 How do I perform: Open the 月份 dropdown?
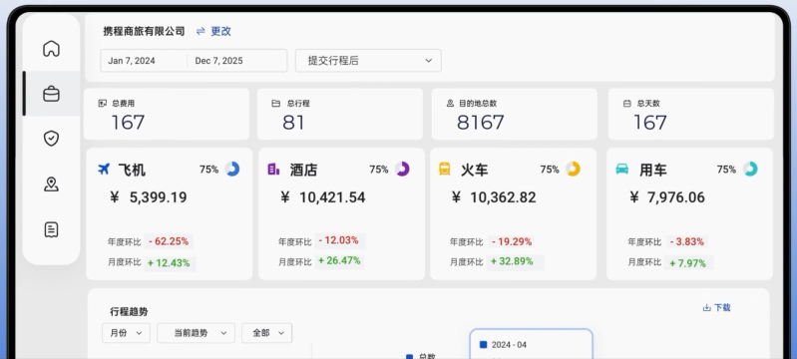(x=126, y=333)
